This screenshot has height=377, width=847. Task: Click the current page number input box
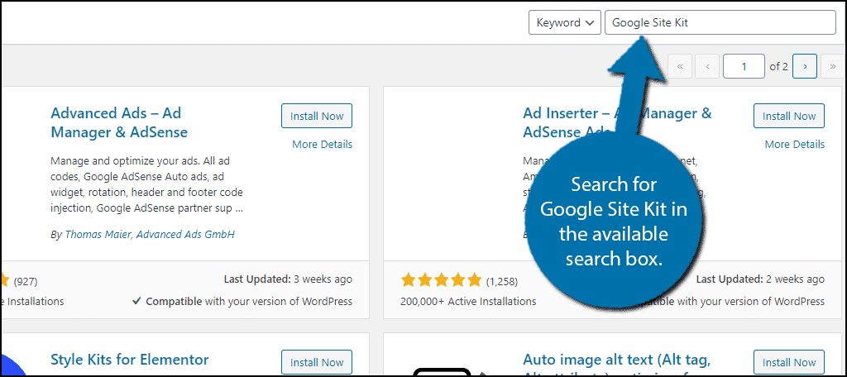744,66
